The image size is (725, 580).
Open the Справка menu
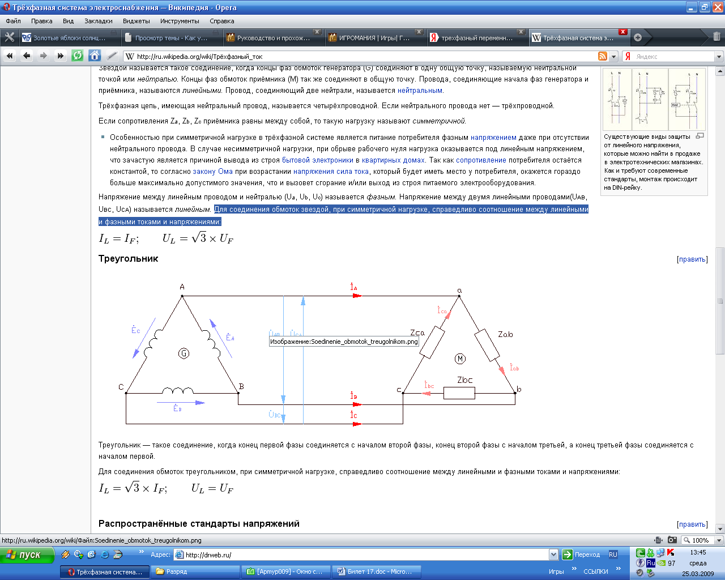pyautogui.click(x=222, y=21)
